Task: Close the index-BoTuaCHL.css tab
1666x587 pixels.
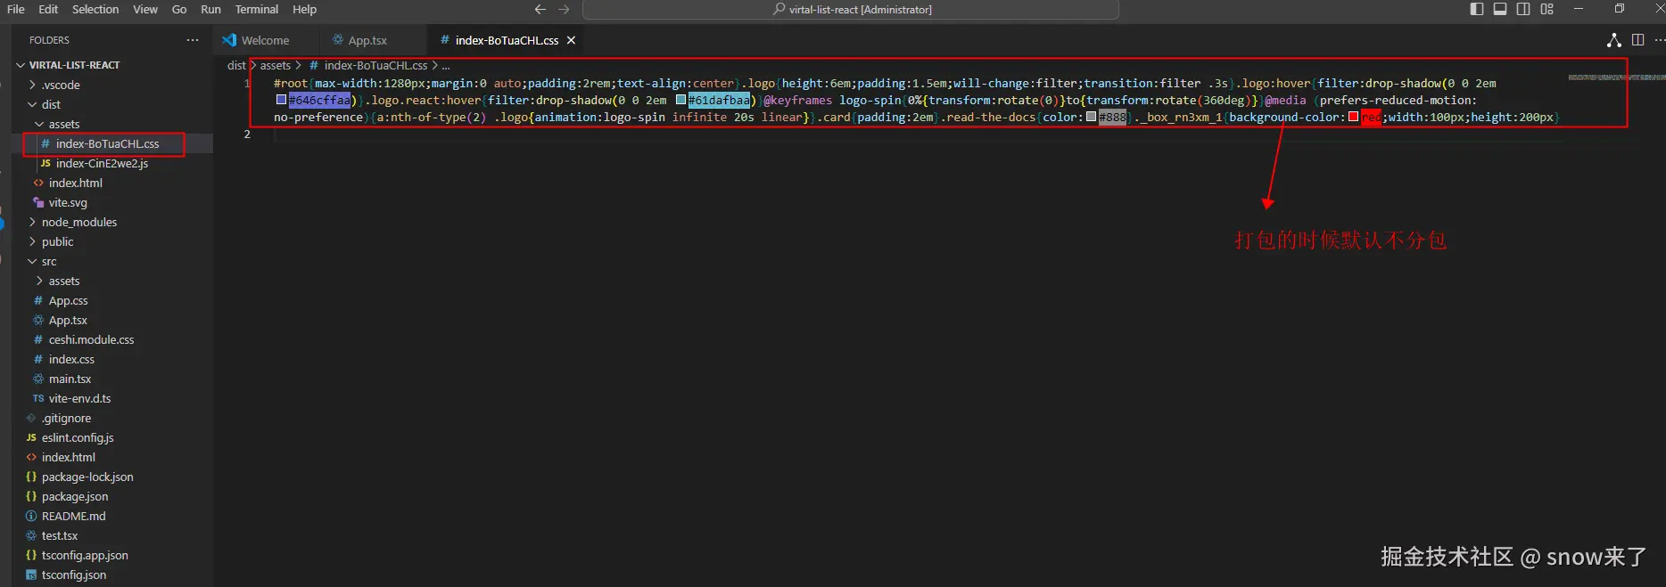Action: (571, 40)
